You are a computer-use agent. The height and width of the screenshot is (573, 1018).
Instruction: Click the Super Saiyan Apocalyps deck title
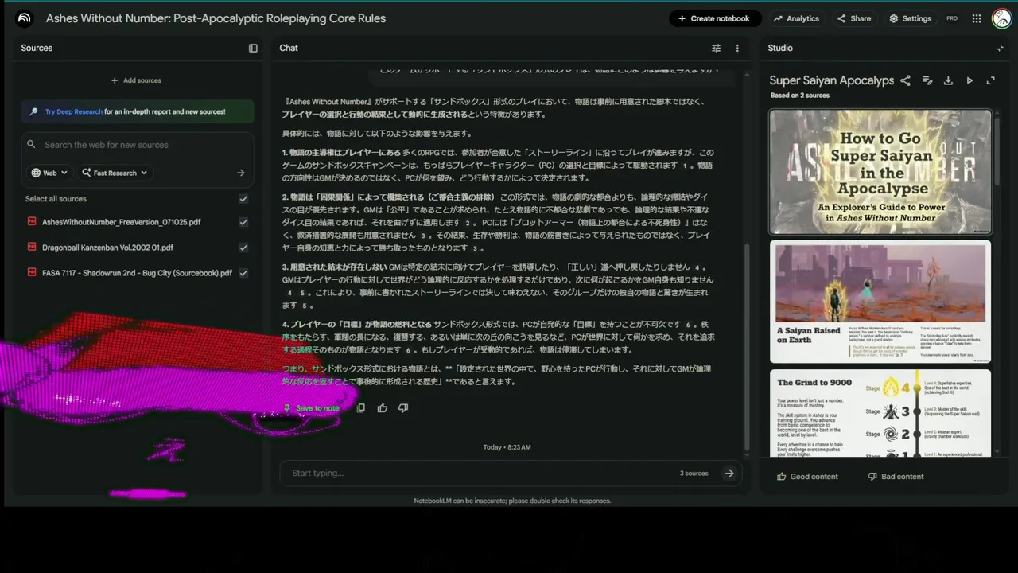pyautogui.click(x=831, y=80)
